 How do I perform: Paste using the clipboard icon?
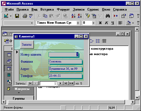pos(51,16)
